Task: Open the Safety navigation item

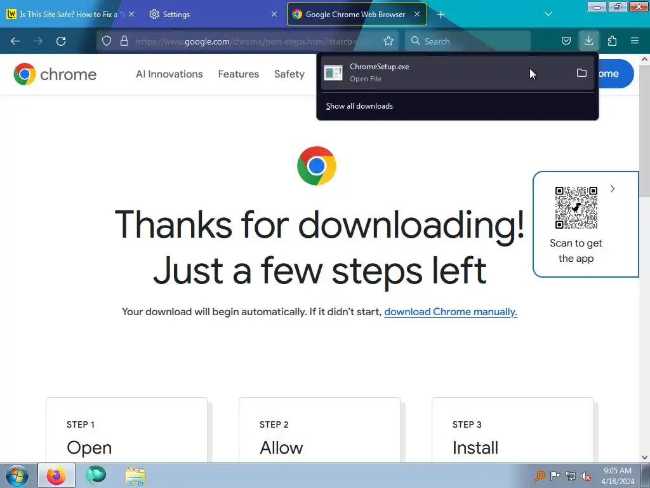Action: [289, 74]
